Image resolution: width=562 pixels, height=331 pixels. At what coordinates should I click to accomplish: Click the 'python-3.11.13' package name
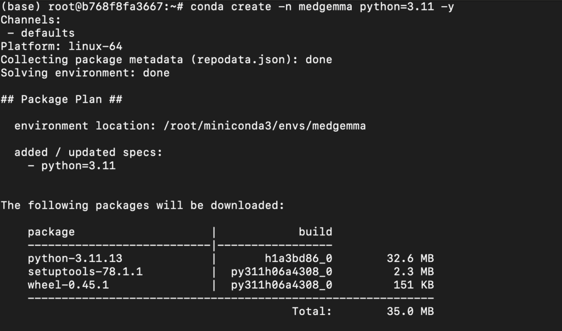[75, 258]
